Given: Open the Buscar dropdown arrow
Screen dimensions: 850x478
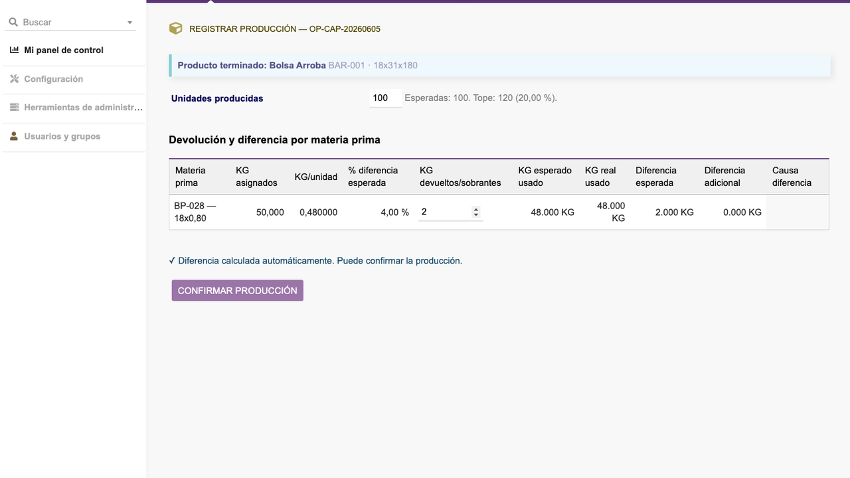Looking at the screenshot, I should click(130, 23).
